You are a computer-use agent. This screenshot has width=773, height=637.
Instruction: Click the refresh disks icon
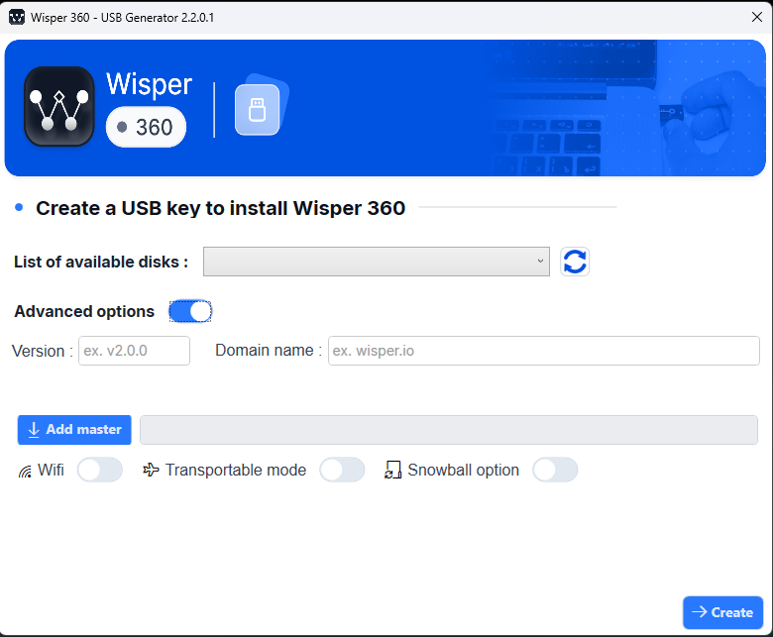(x=575, y=262)
